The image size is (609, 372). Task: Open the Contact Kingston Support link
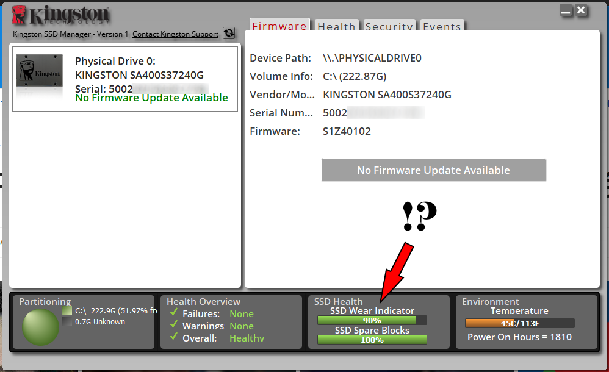175,34
